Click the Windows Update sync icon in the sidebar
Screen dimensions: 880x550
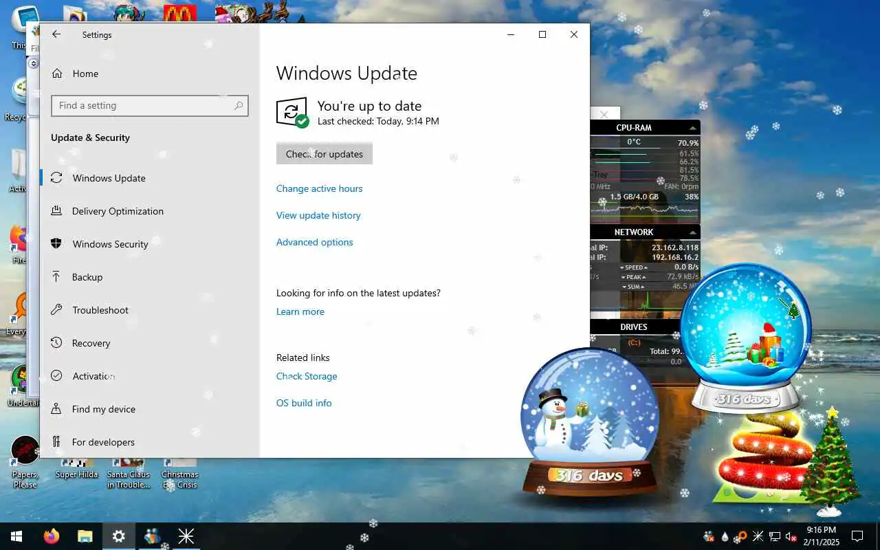click(x=57, y=178)
